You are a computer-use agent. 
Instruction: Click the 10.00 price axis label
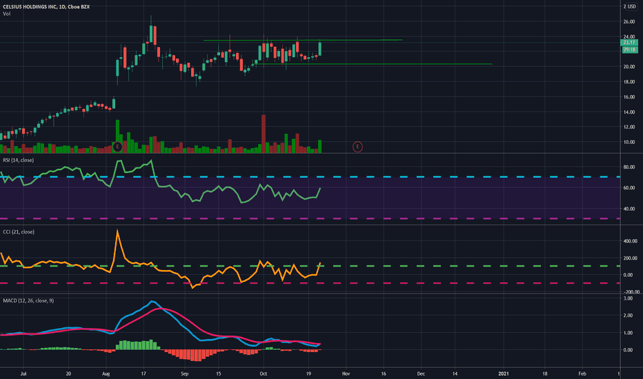629,142
